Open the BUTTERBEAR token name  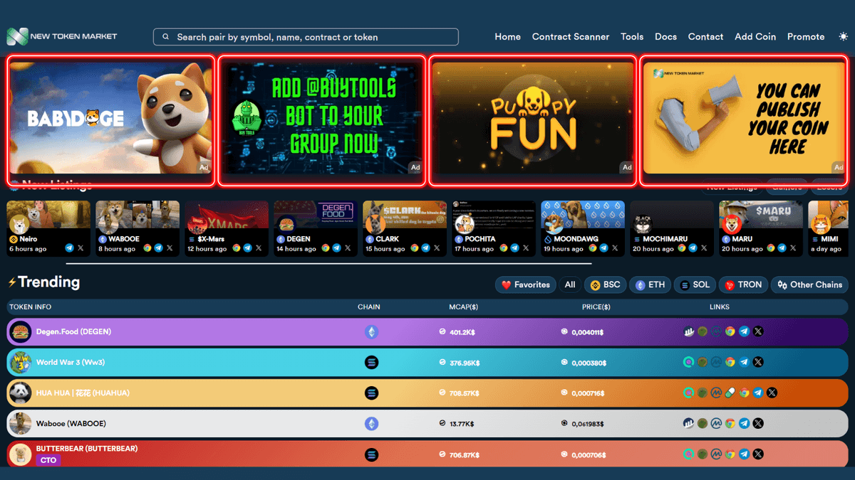pos(87,449)
